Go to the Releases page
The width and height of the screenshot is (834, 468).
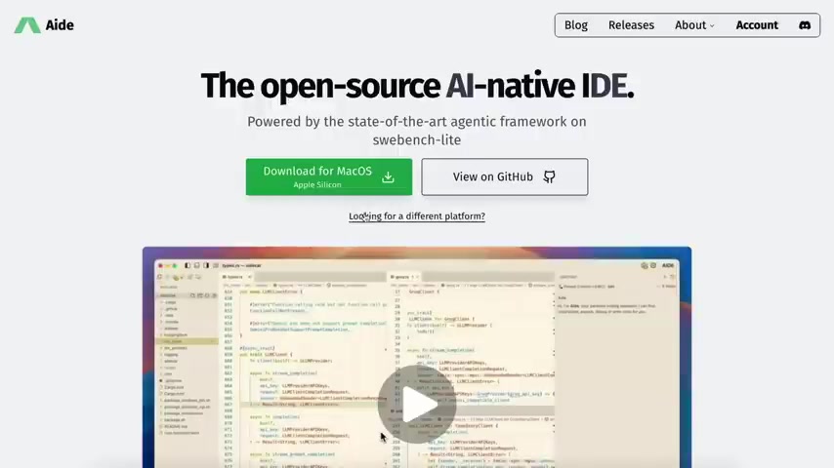click(631, 25)
